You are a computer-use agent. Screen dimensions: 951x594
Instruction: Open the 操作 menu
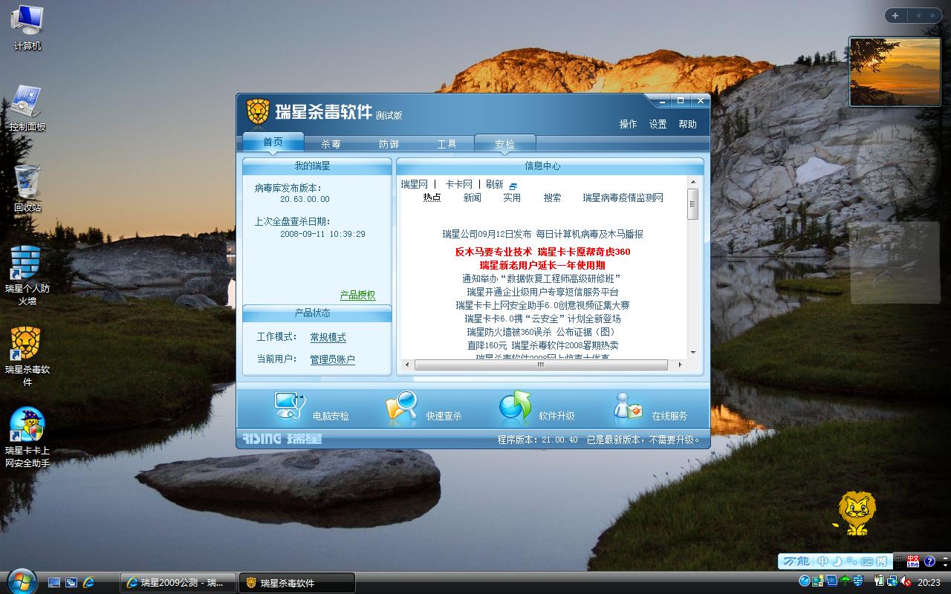click(628, 124)
